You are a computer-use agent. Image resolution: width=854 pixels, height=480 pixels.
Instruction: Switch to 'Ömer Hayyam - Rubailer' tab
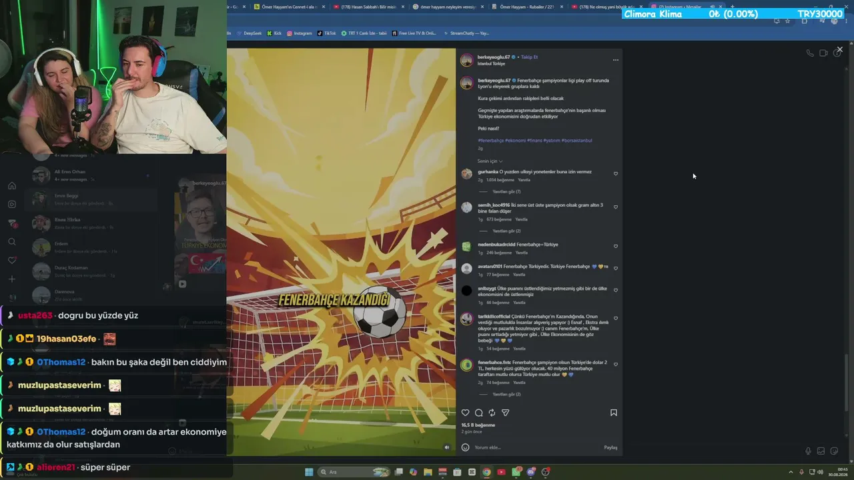(526, 7)
